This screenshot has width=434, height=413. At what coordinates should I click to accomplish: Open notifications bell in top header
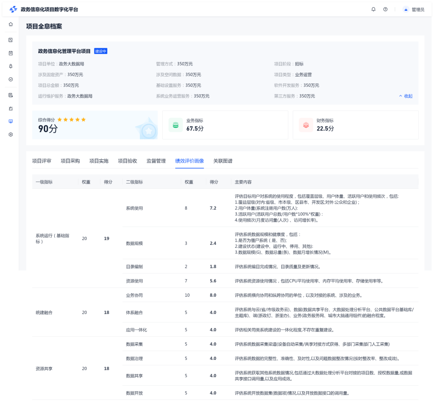point(373,9)
